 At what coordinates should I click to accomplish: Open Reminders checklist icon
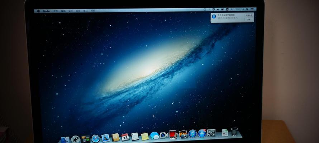pos(135,137)
